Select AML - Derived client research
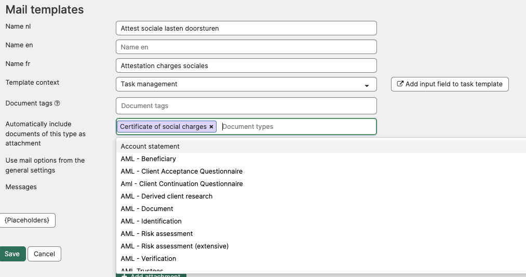 pos(321,196)
